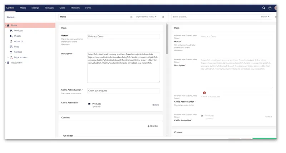Open the Content section tab

(x=10, y=8)
